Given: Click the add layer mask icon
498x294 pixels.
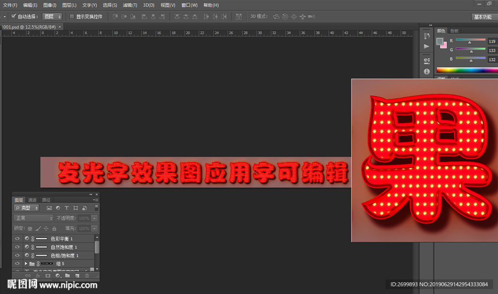Looking at the screenshot, I should [48, 276].
